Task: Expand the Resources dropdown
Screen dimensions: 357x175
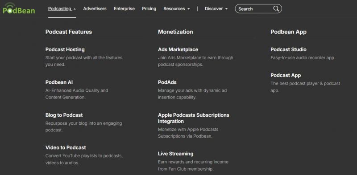Action: [176, 8]
